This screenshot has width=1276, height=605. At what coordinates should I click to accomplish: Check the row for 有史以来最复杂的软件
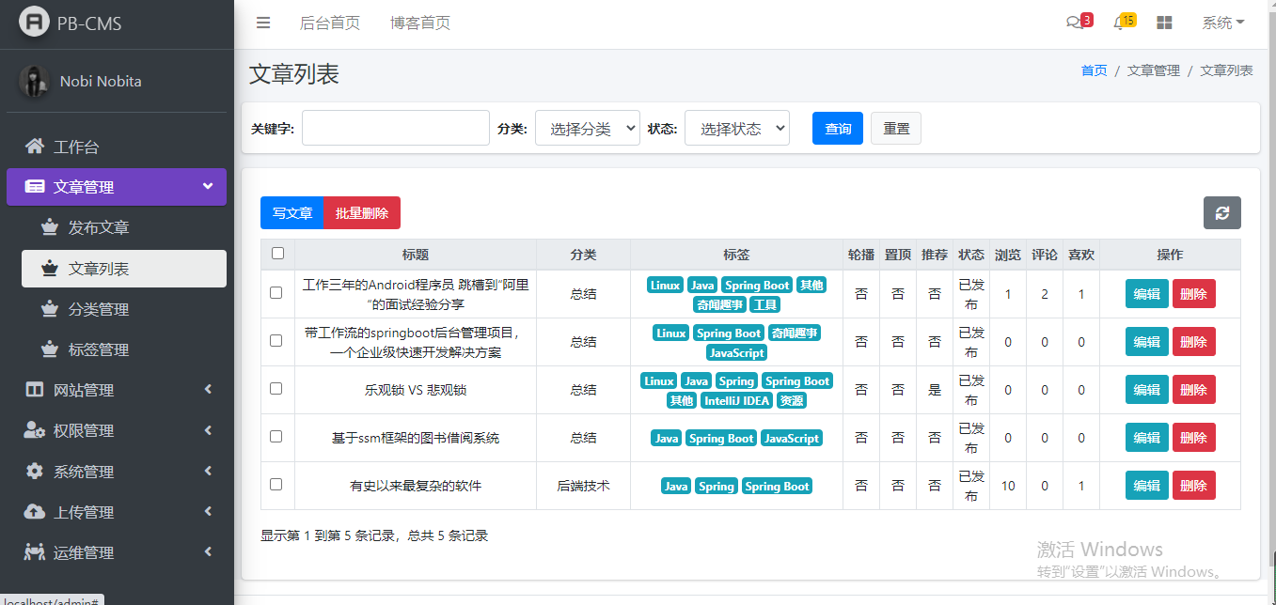point(276,485)
